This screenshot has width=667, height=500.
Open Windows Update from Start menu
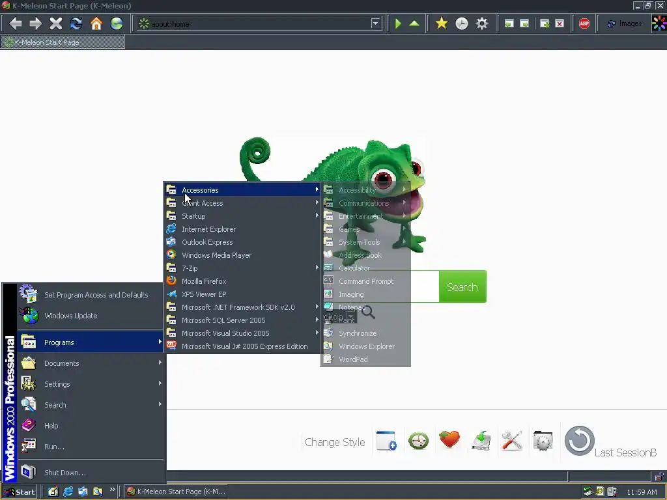(91, 316)
